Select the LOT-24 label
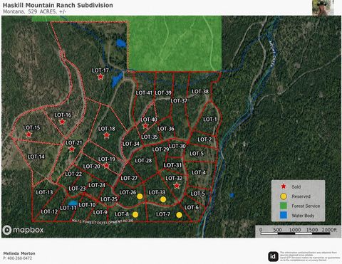The image size is (342, 264). point(97,185)
